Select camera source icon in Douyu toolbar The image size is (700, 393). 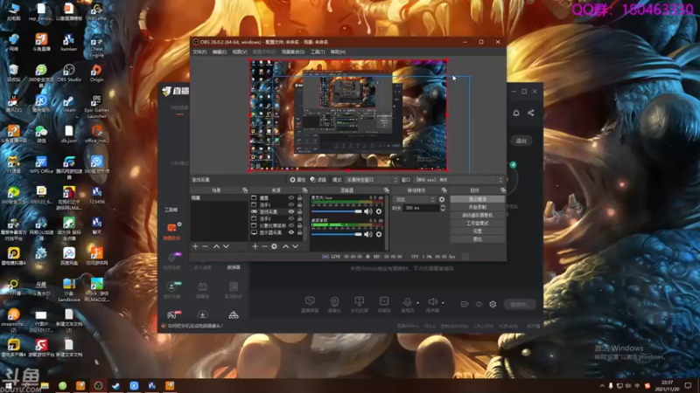point(334,301)
